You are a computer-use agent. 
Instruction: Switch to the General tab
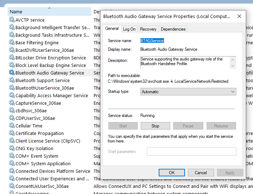(x=112, y=28)
